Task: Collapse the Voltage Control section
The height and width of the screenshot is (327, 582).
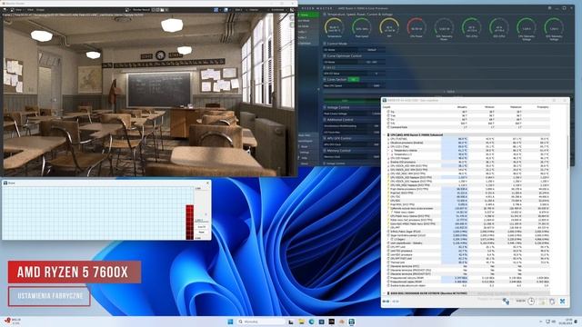Action: (325, 107)
